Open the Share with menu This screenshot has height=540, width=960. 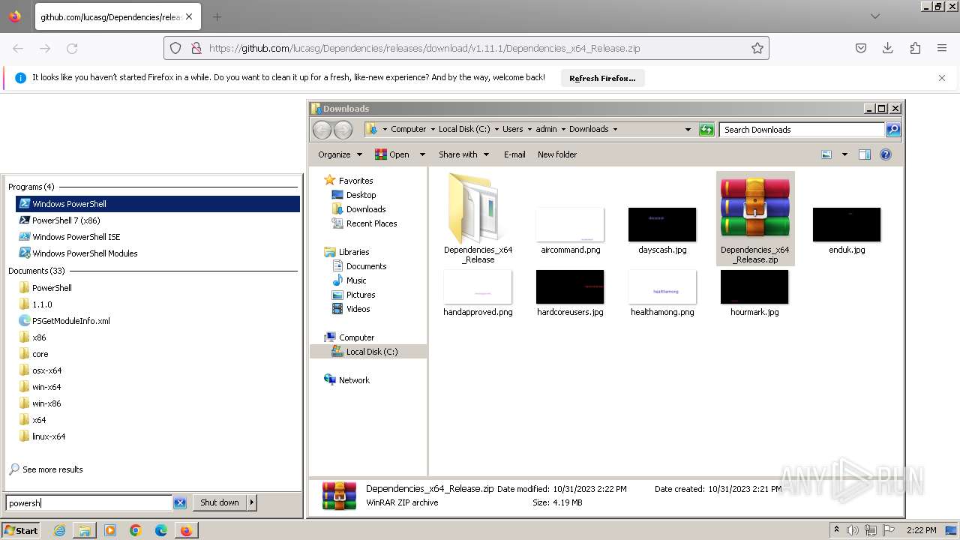click(463, 154)
